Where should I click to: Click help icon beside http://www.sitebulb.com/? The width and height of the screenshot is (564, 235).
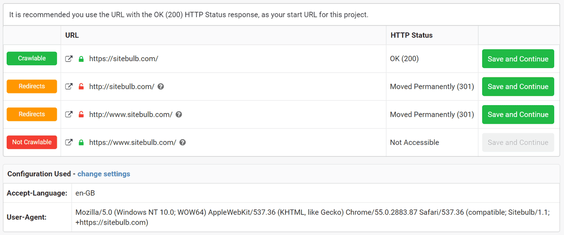pos(179,114)
